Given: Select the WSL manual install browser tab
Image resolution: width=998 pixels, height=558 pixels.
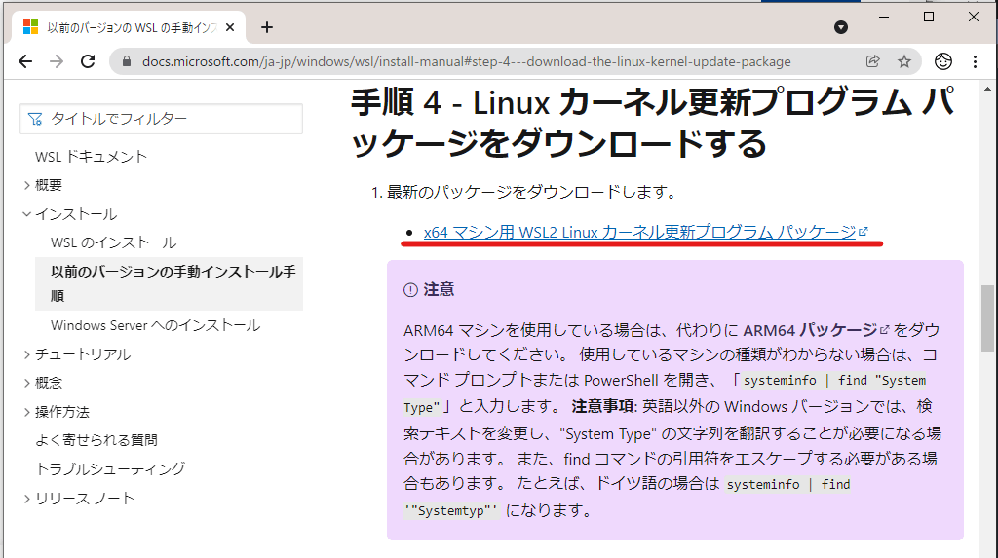Looking at the screenshot, I should 129,27.
